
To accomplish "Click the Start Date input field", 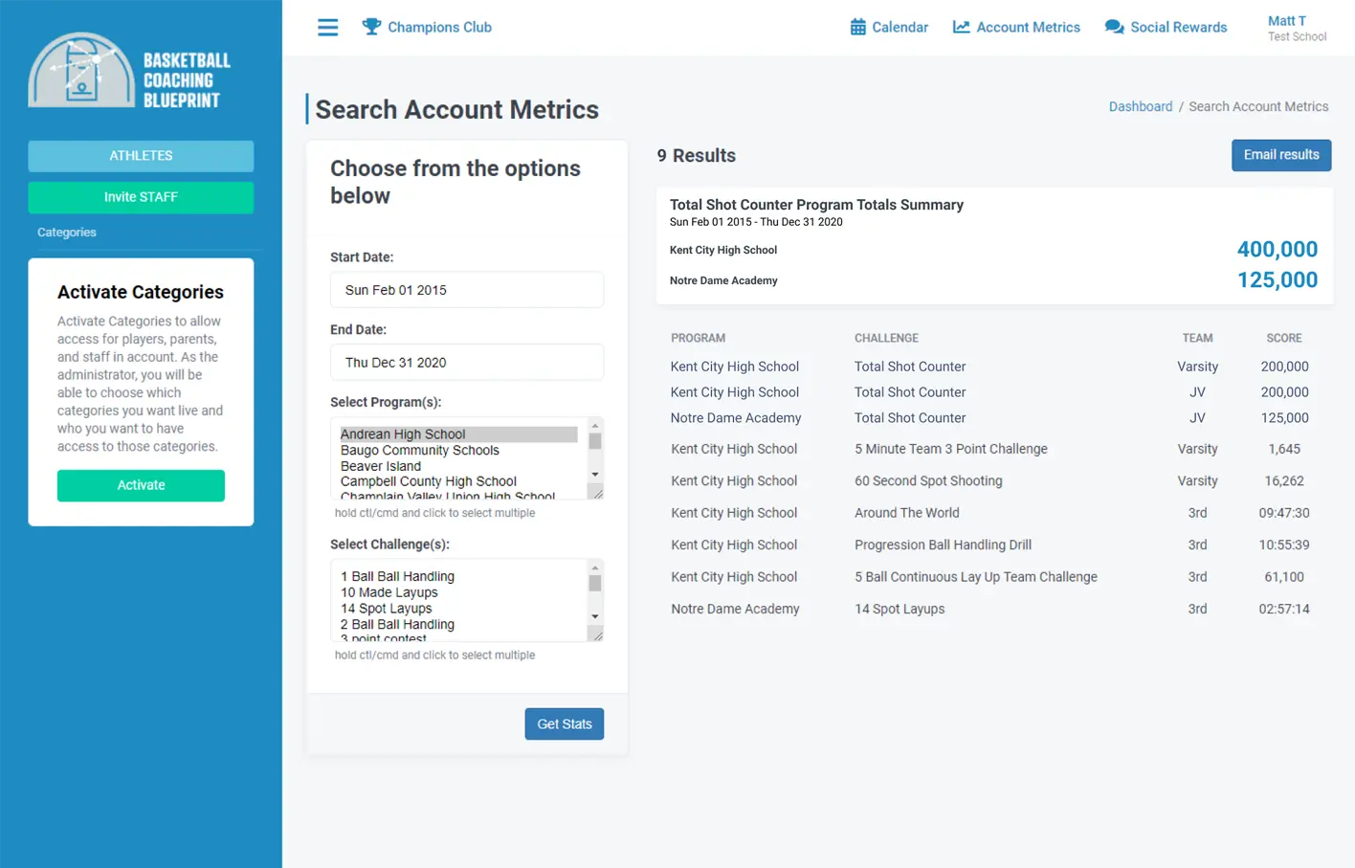I will point(466,290).
